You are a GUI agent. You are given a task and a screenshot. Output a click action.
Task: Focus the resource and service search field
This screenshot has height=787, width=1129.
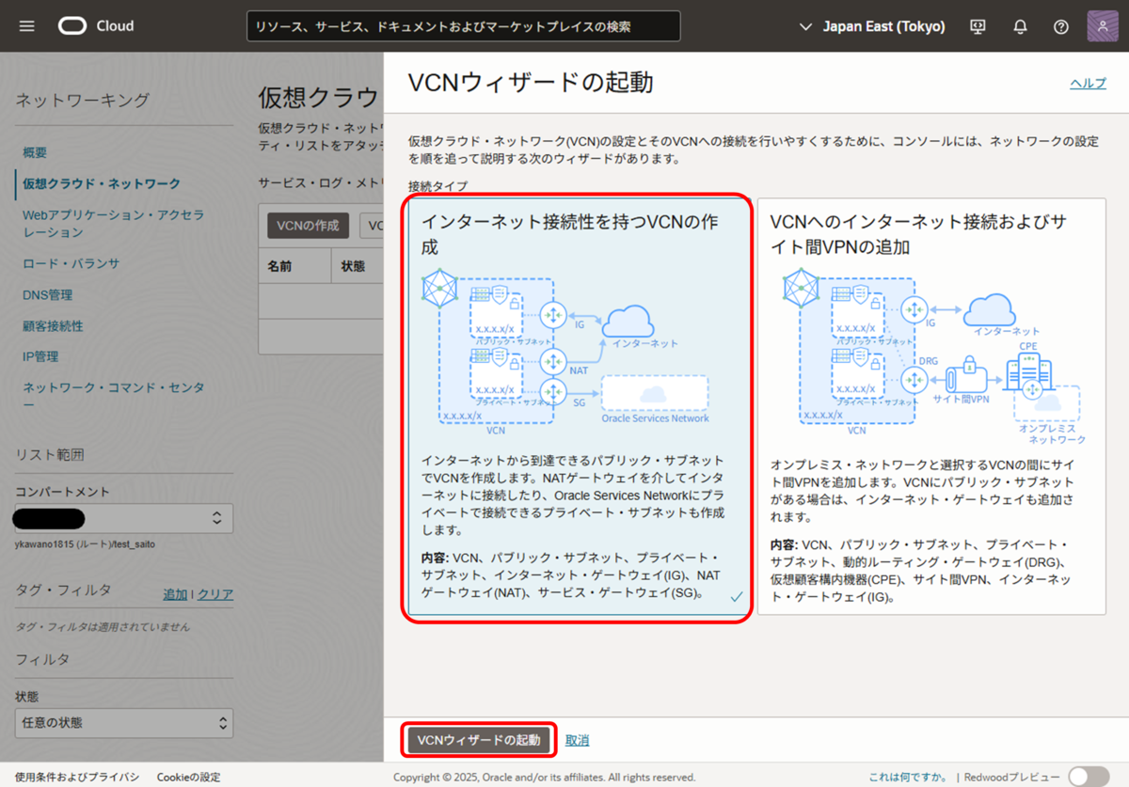(464, 26)
